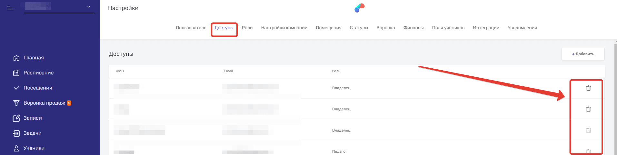Go to Ученики in the sidebar

34,148
